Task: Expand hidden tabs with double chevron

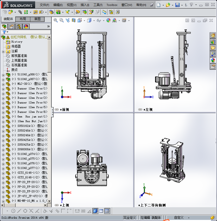Action: coord(48,26)
